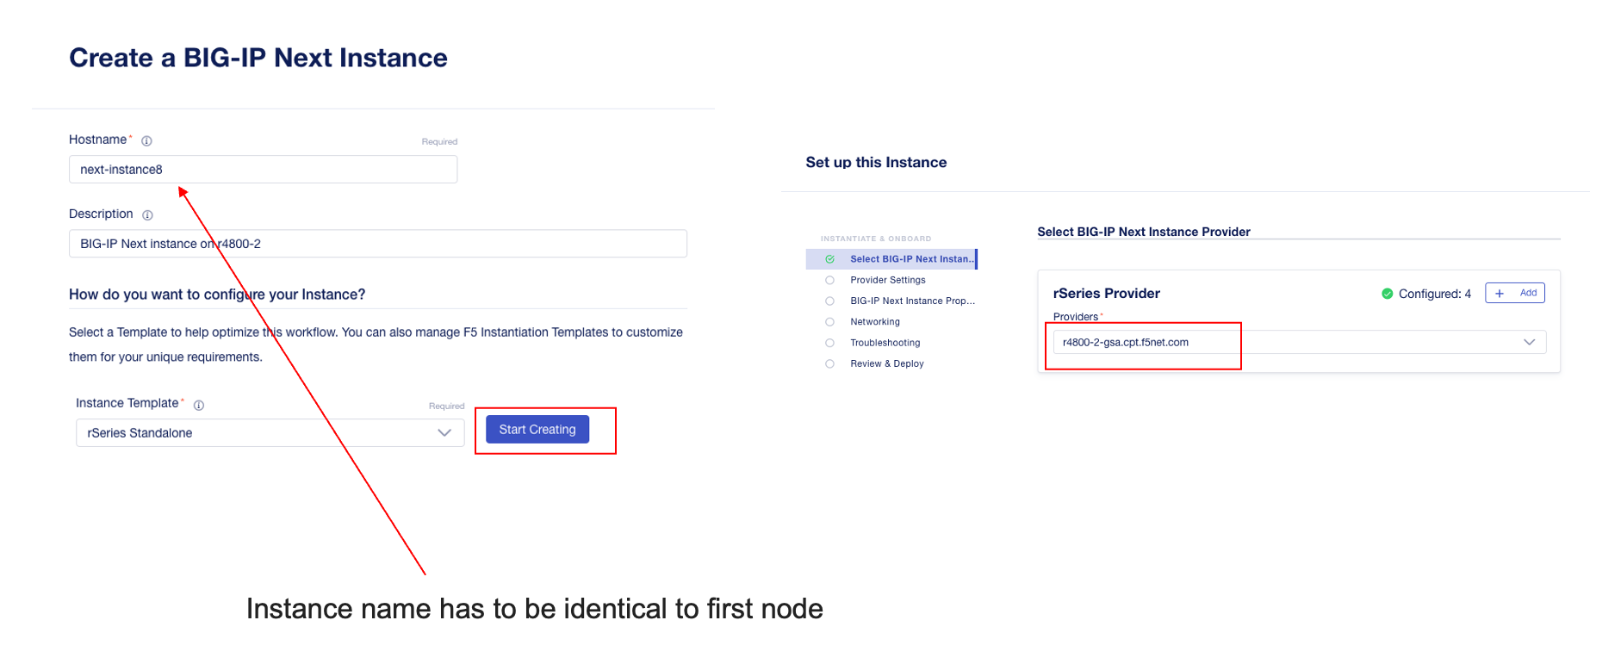Click the Description info icon

pos(147,215)
